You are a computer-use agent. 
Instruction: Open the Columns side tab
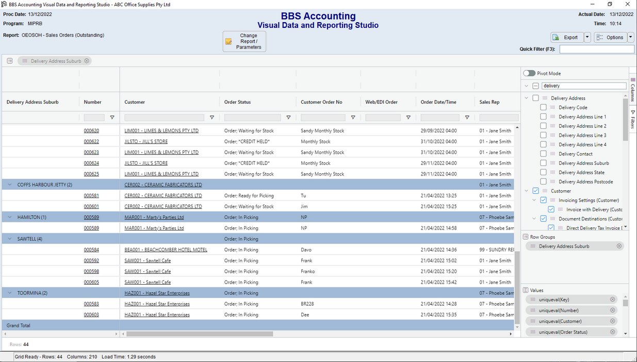pos(633,90)
